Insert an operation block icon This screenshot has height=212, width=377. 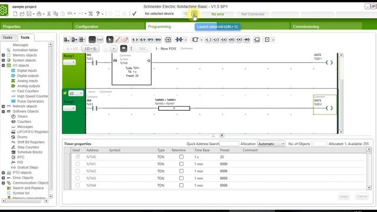[x=257, y=39]
